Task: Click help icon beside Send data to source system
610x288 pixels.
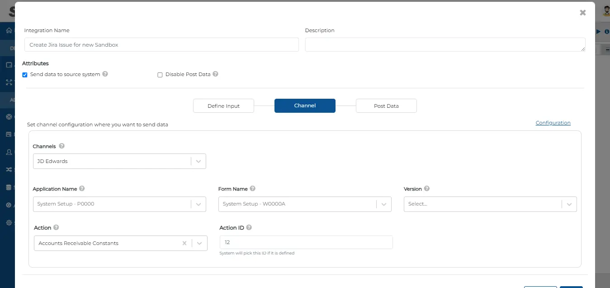Action: click(x=105, y=74)
